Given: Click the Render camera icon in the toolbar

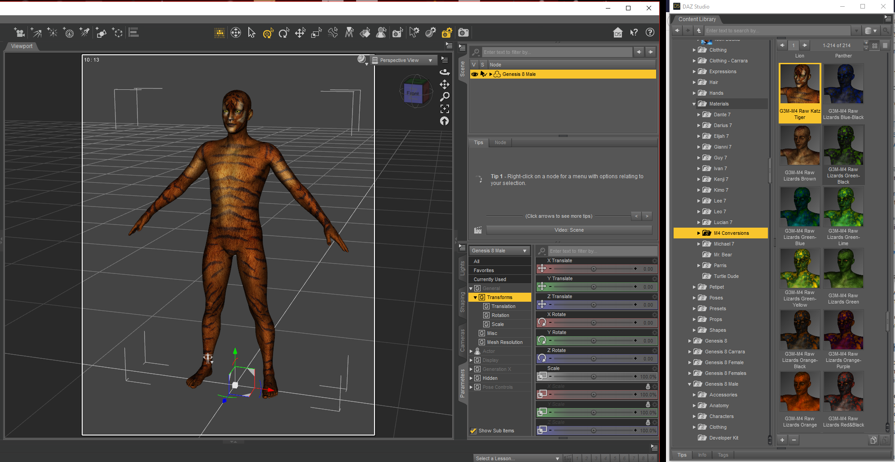Looking at the screenshot, I should point(463,33).
